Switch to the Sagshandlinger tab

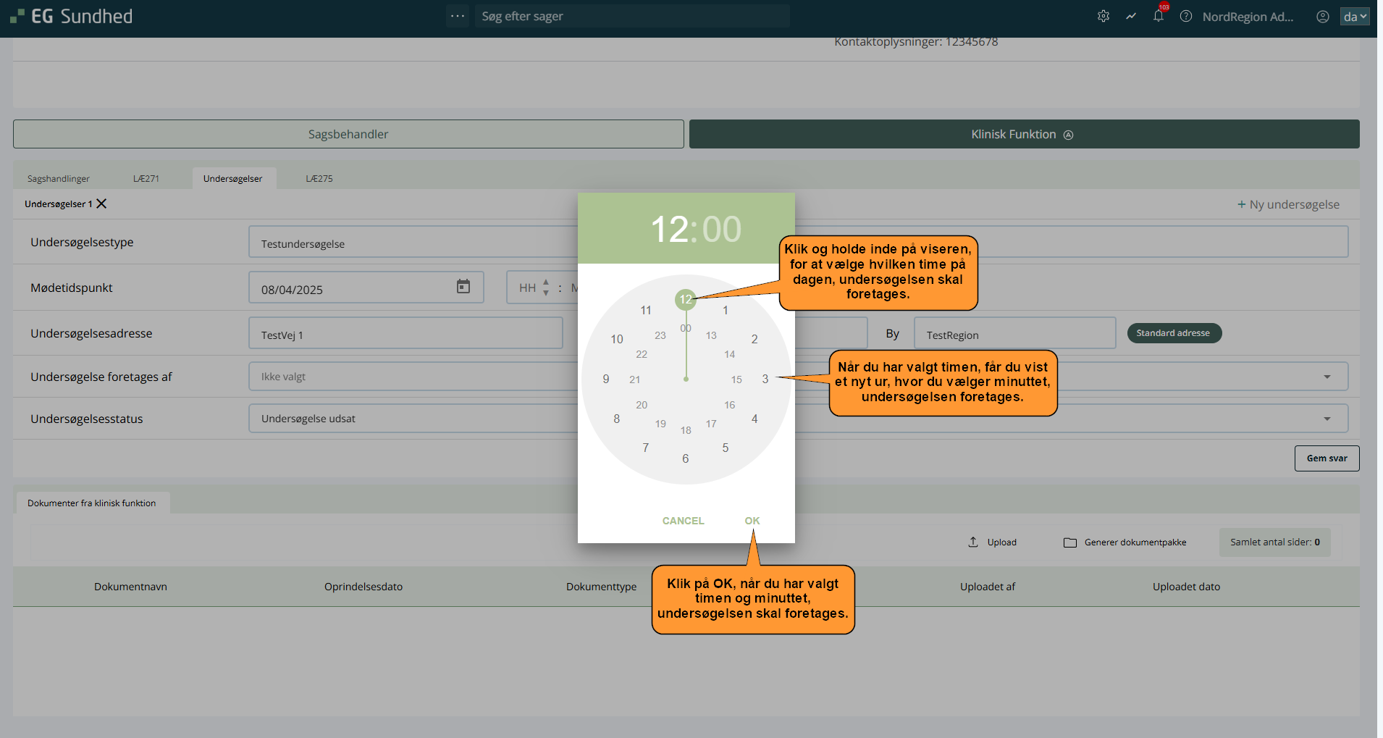(59, 178)
